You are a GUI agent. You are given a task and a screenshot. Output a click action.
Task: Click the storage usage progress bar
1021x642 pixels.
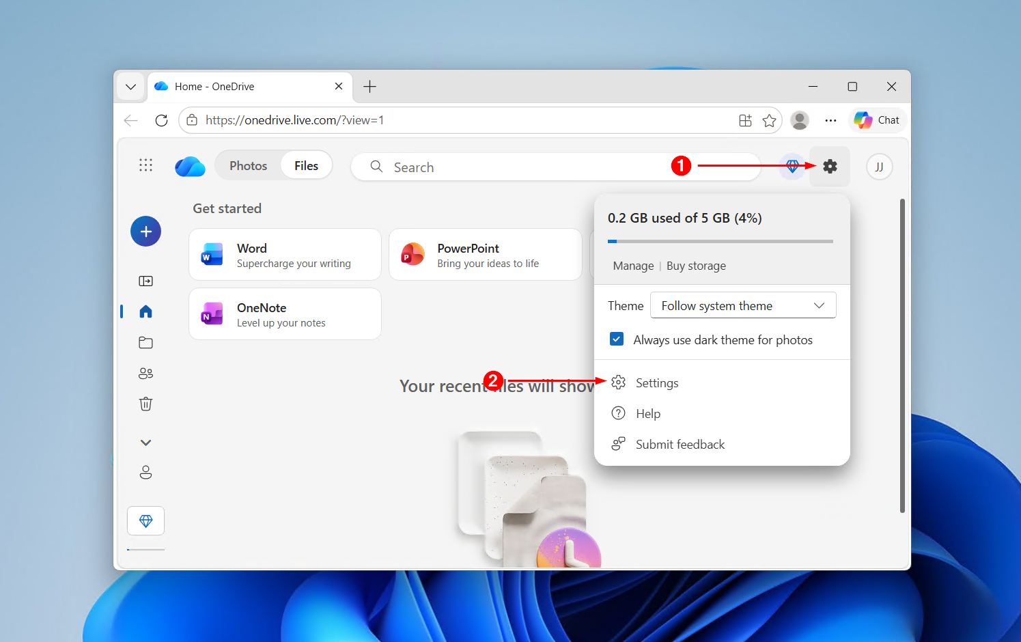(721, 241)
